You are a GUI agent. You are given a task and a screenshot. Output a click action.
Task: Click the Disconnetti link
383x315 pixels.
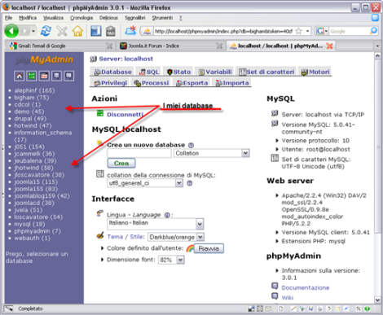[x=125, y=115]
